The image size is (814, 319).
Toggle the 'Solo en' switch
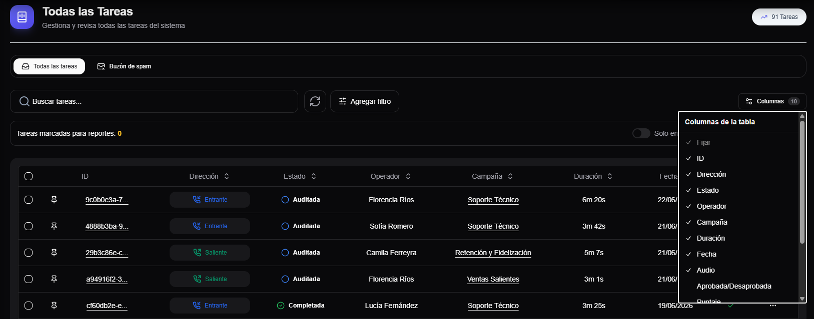pos(641,133)
